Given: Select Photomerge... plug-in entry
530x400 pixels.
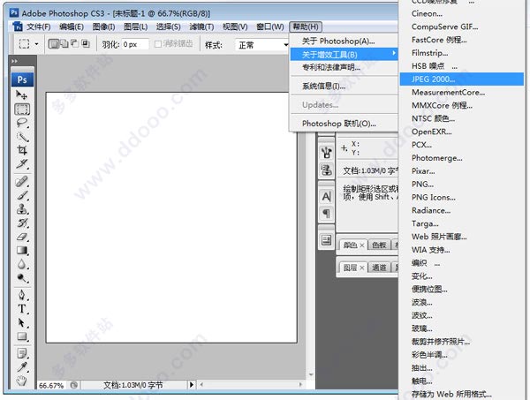Looking at the screenshot, I should [x=462, y=158].
